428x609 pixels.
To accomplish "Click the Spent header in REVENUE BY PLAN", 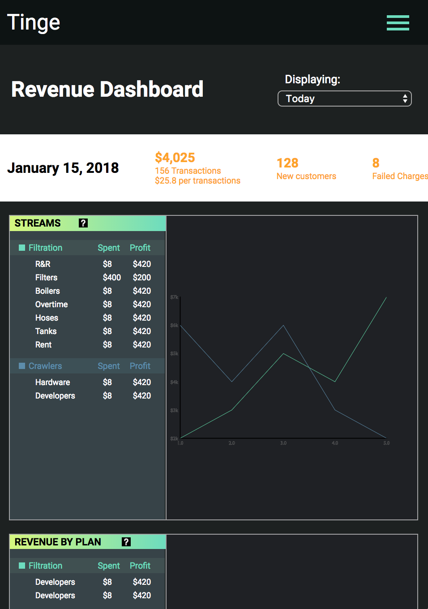I will pos(109,566).
